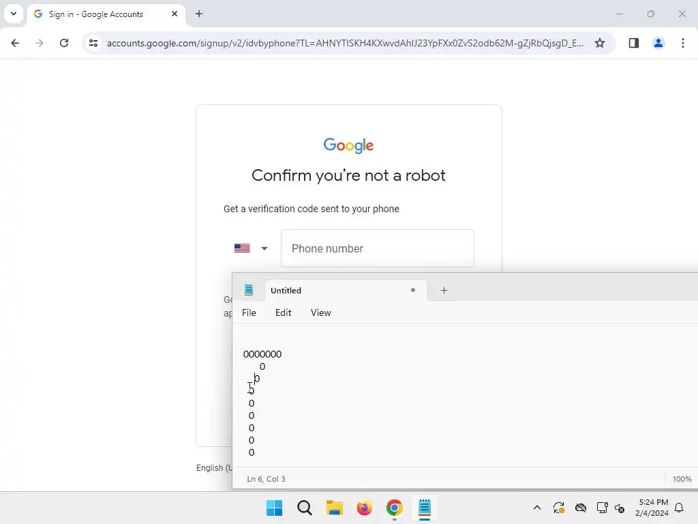Switch to Notepad on taskbar

point(425,508)
